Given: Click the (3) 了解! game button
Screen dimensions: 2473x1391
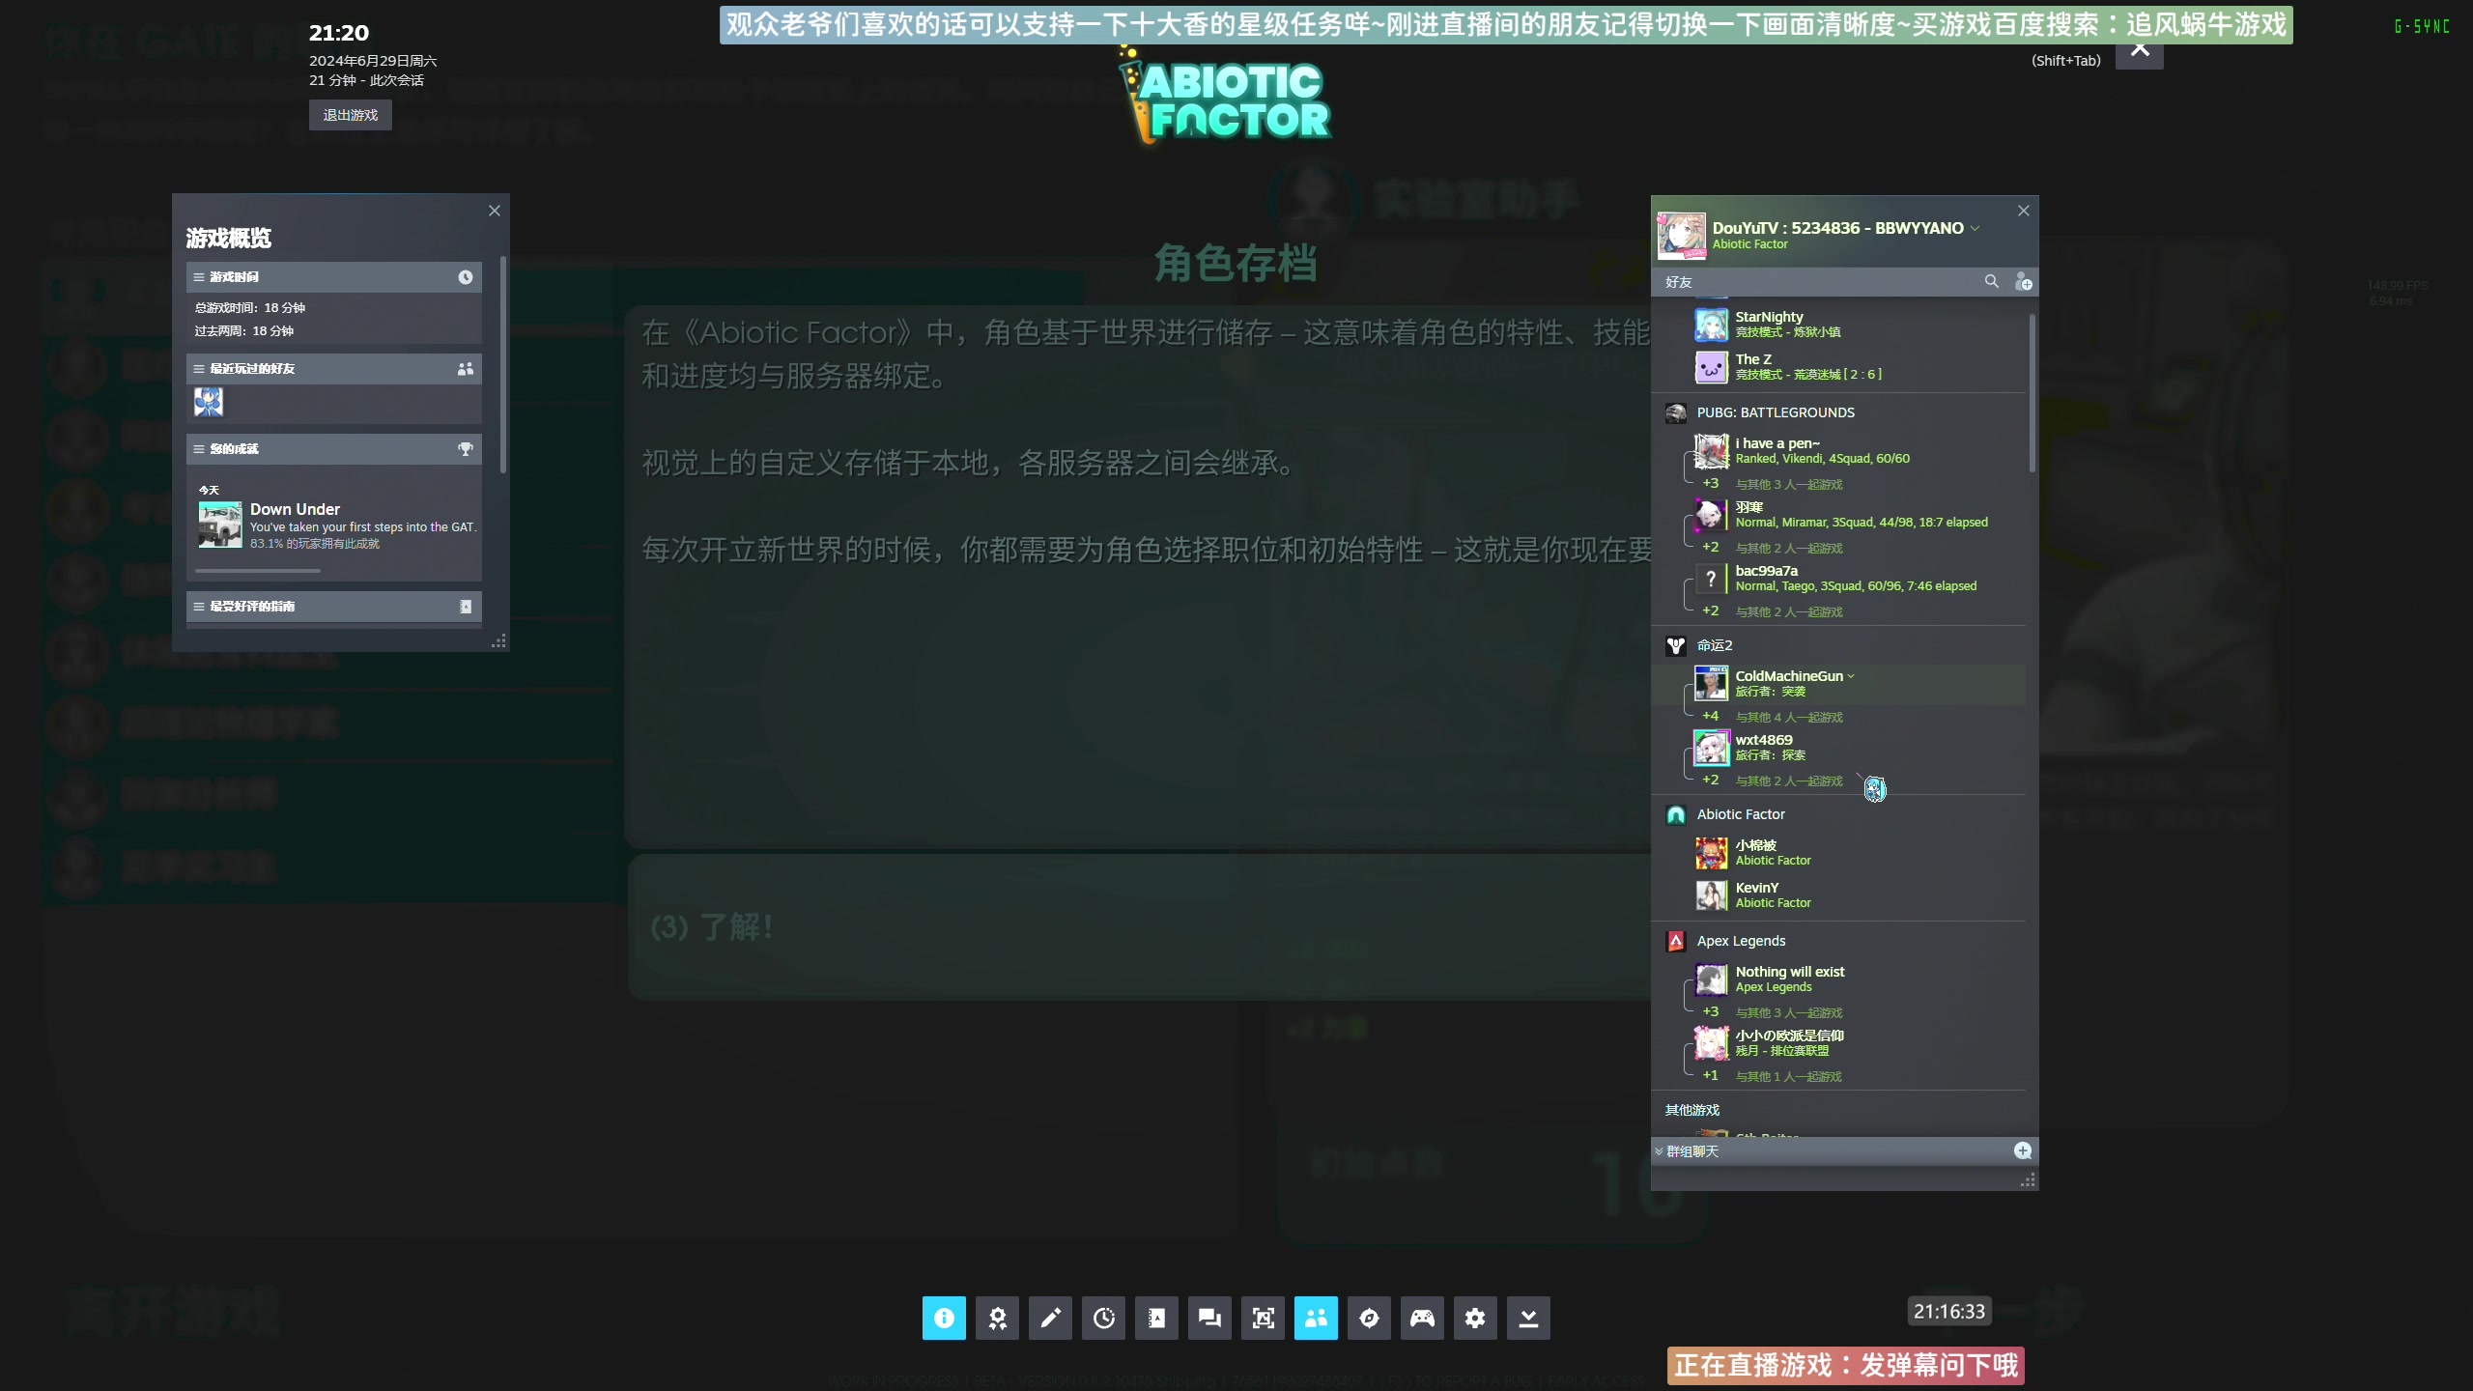Looking at the screenshot, I should (1140, 927).
